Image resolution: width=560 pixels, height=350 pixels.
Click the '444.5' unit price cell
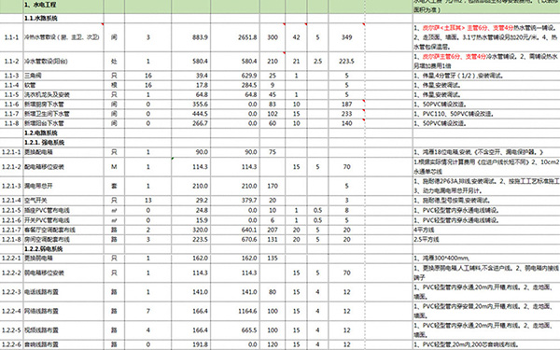click(190, 114)
